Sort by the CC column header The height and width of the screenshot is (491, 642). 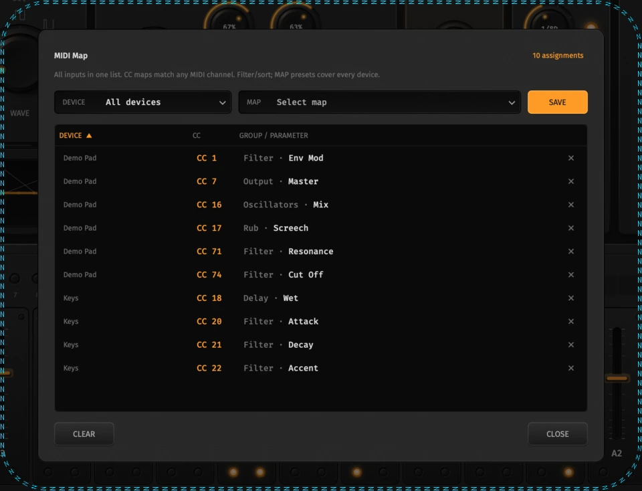197,136
